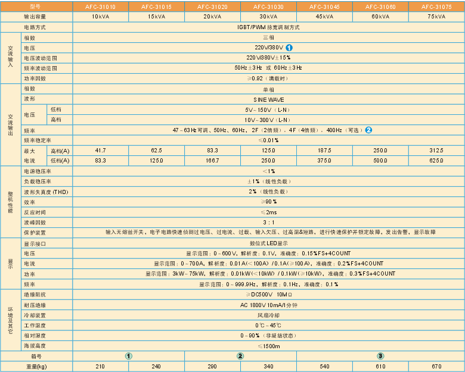
Task: Click the SINE WAVE waveform cell
Action: (268, 99)
